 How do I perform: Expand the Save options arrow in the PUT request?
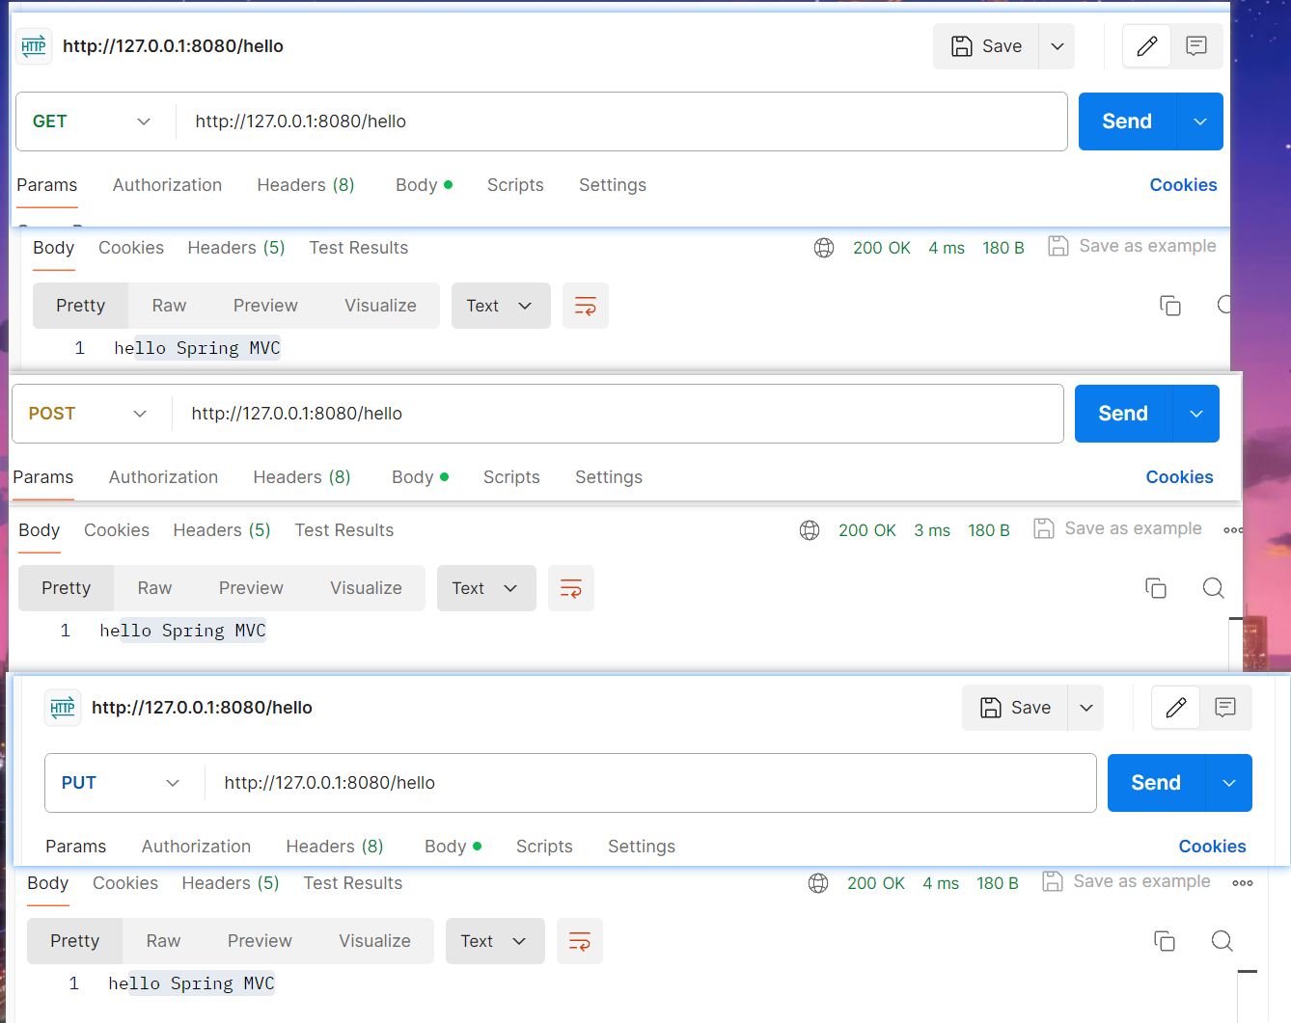click(x=1086, y=708)
